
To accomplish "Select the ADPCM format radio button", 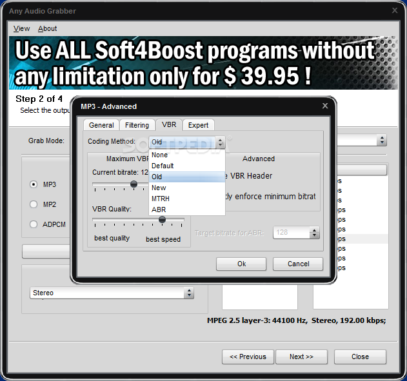I will [x=34, y=224].
